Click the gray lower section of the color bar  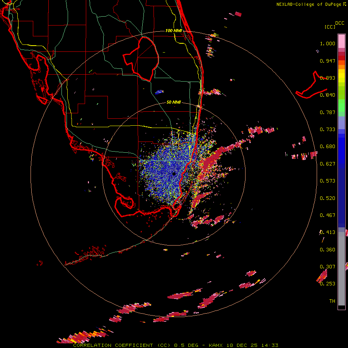coord(341,269)
